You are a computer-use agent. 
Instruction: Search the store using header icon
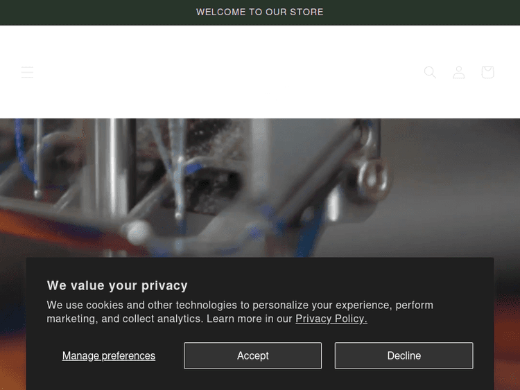pos(430,72)
